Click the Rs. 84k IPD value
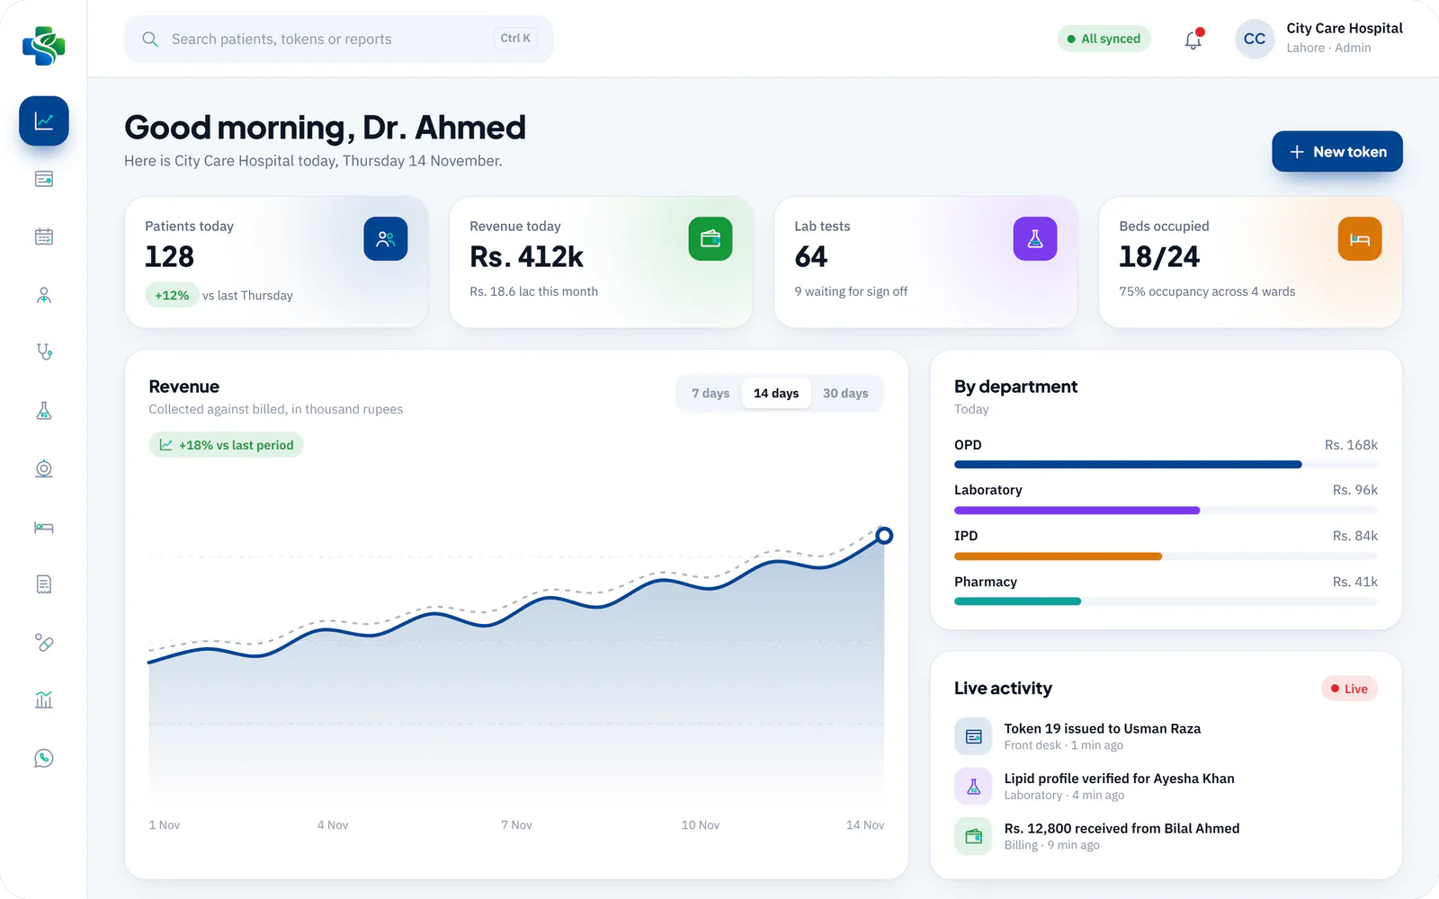1439x899 pixels. click(x=1354, y=536)
